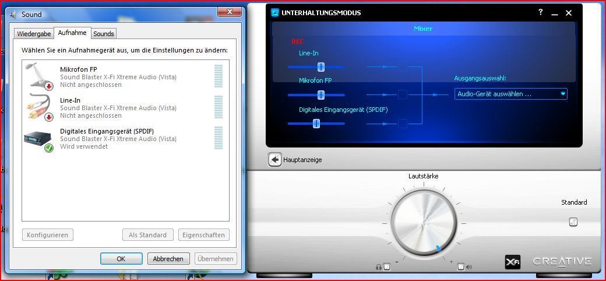606x281 pixels.
Task: Click the SPDIF device level meter
Action: (219, 138)
